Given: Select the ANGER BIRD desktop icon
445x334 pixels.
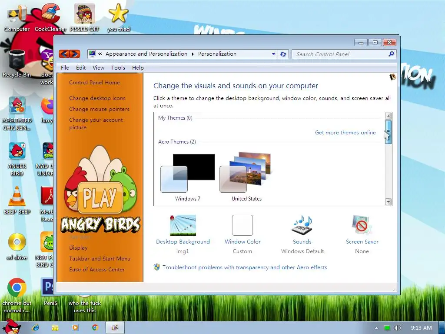Looking at the screenshot, I should (x=17, y=159).
